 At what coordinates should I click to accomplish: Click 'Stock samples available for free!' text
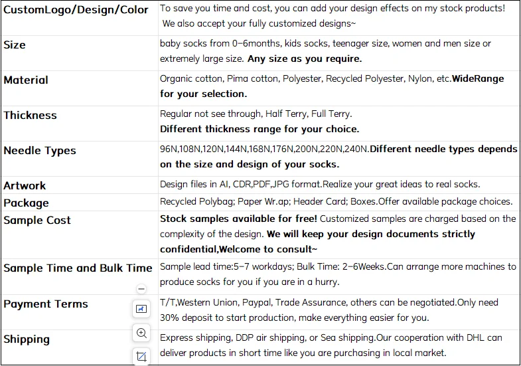[x=238, y=218]
